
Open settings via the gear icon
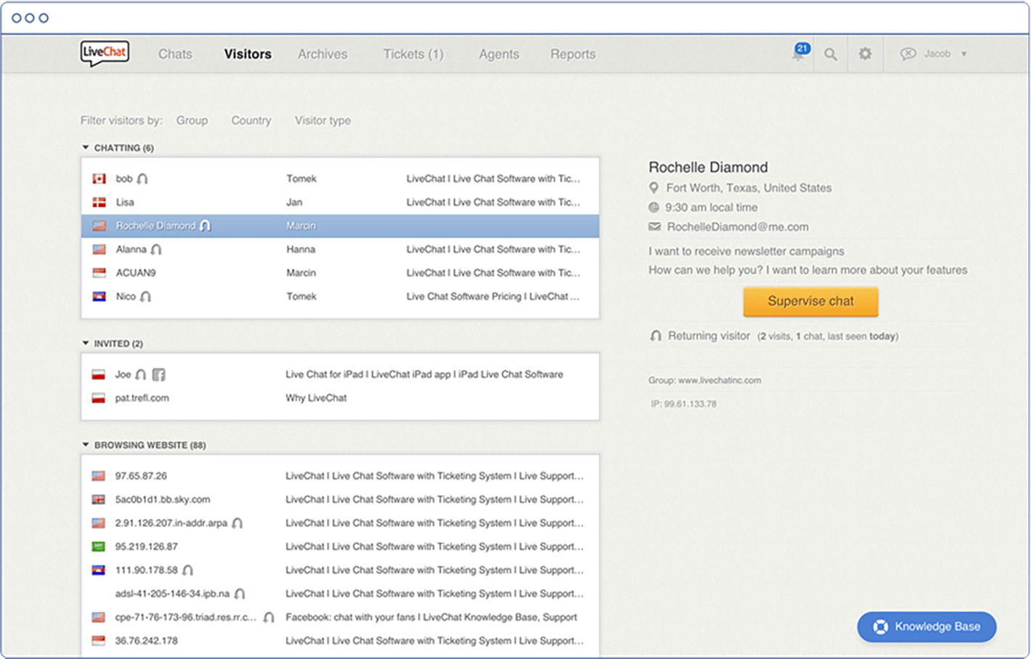click(x=865, y=54)
